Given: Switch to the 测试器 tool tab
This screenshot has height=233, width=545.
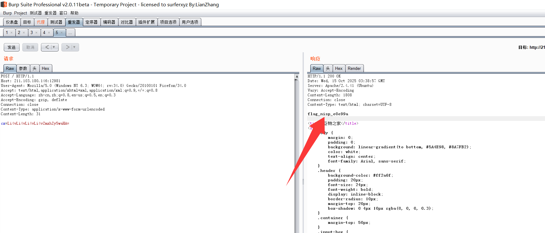Looking at the screenshot, I should (x=56, y=22).
